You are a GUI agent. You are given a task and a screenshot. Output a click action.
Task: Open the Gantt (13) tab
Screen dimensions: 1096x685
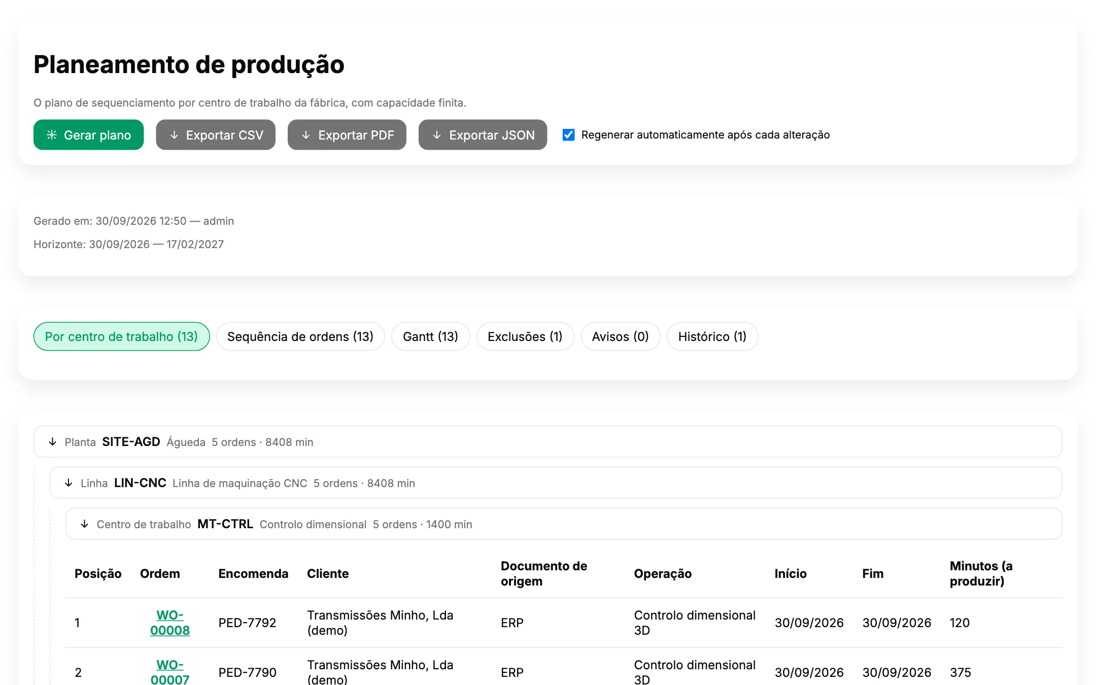[431, 336]
